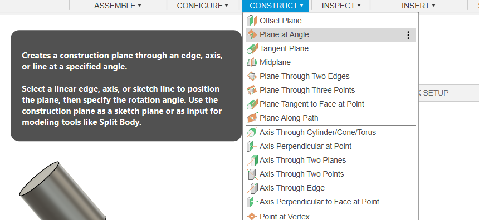
Task: Open the ASSEMBLE dropdown menu
Action: (118, 6)
